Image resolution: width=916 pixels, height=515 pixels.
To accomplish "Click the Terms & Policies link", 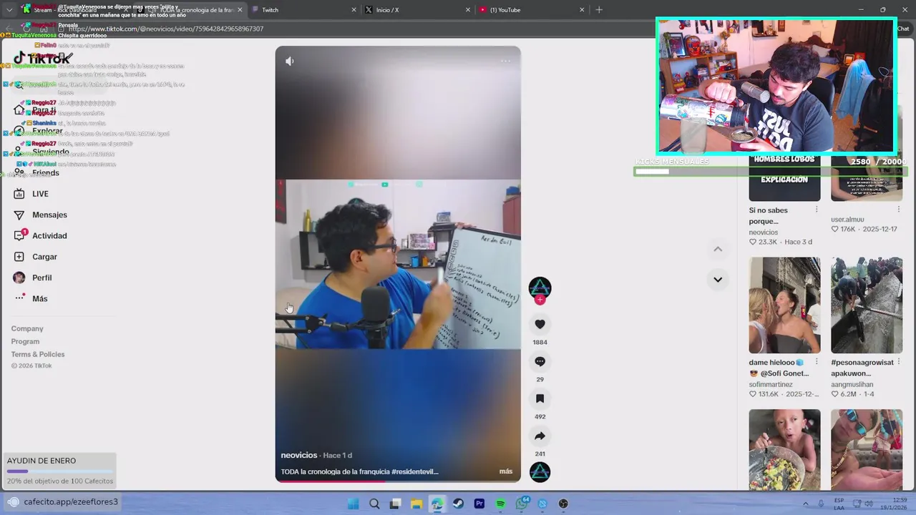I will [x=38, y=354].
